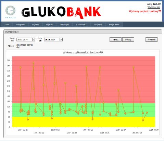Open the Glucosoft+ menu item
The height and width of the screenshot is (141, 164).
(81, 25)
